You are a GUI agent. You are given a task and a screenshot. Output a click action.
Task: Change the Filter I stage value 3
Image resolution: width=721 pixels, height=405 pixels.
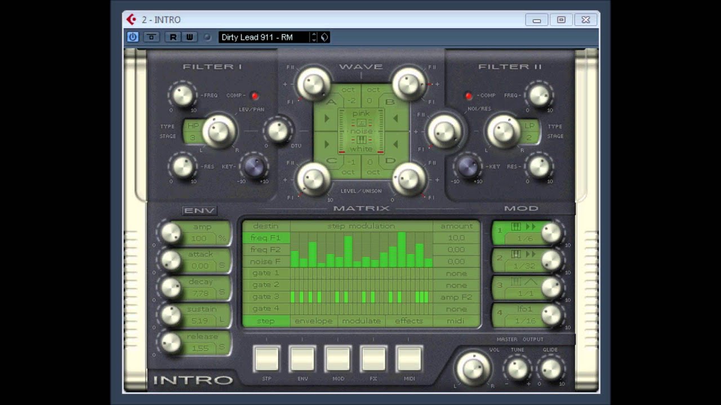[x=193, y=137]
